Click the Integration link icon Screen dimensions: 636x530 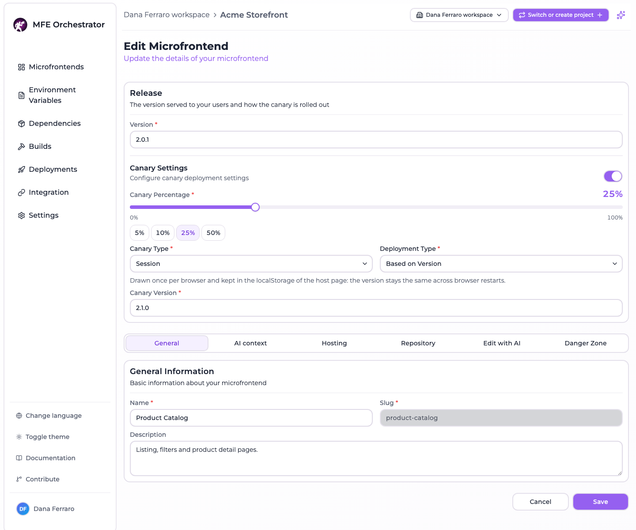pyautogui.click(x=21, y=193)
